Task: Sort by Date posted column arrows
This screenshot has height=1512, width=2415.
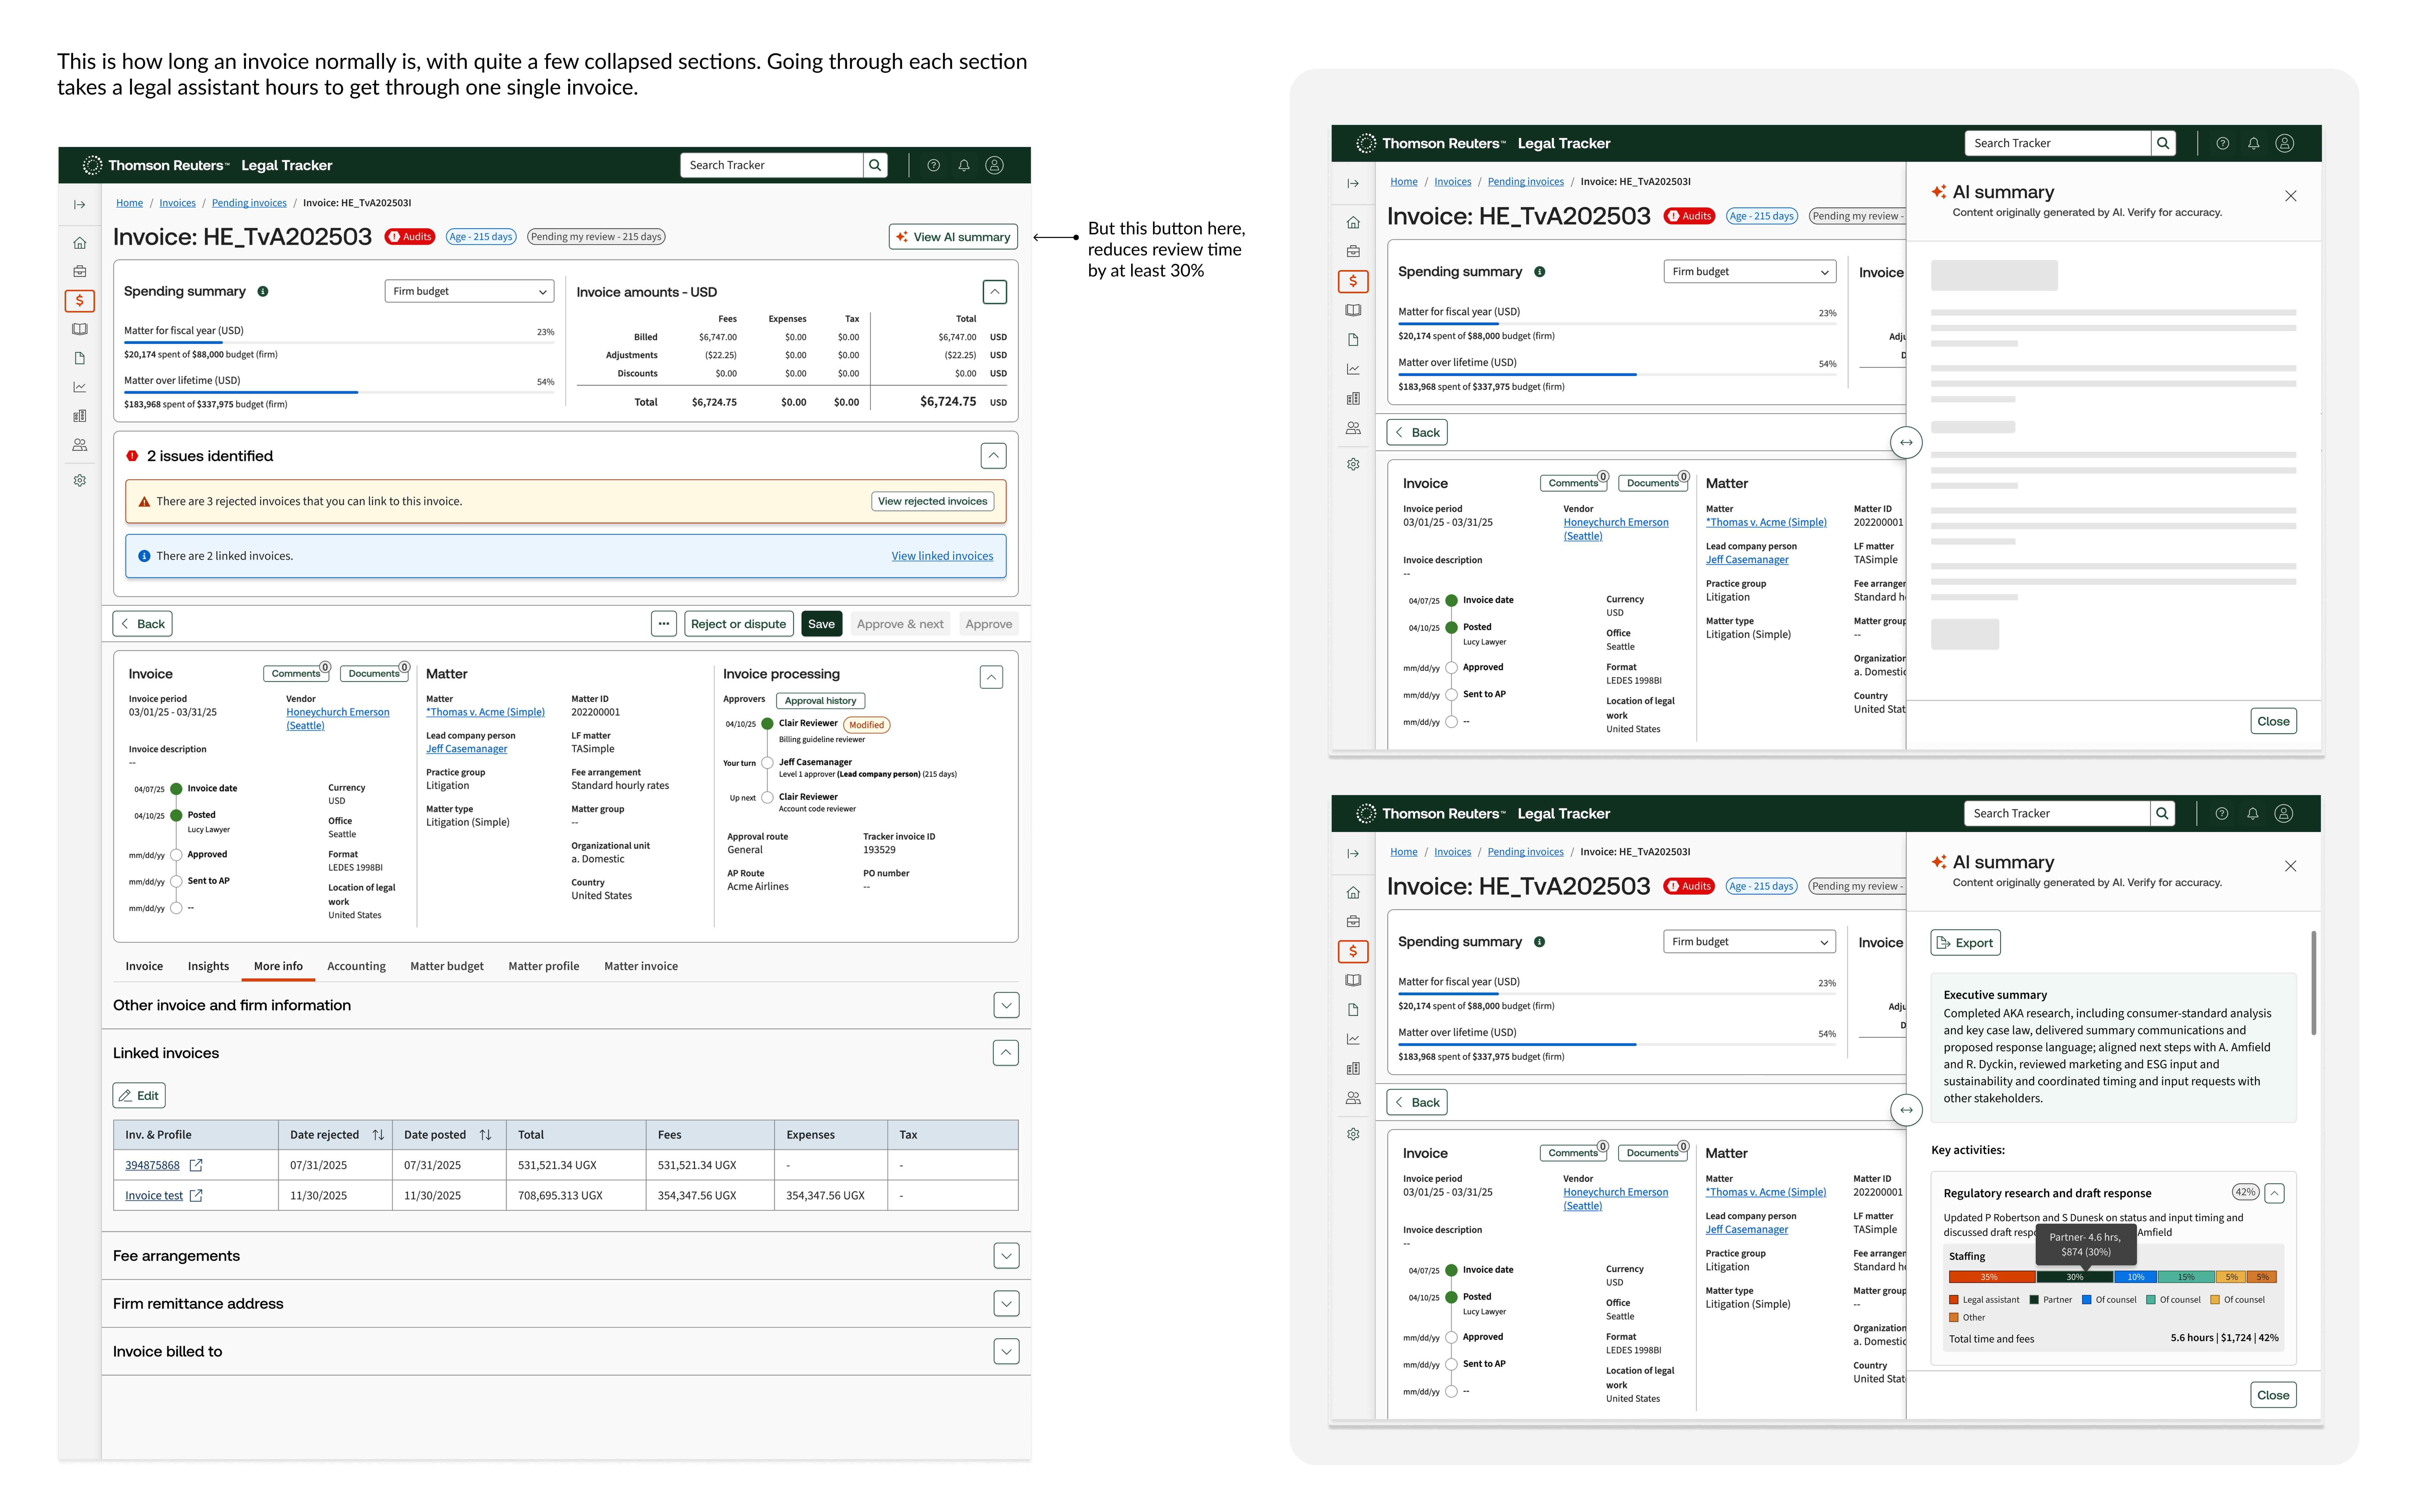Action: [485, 1135]
